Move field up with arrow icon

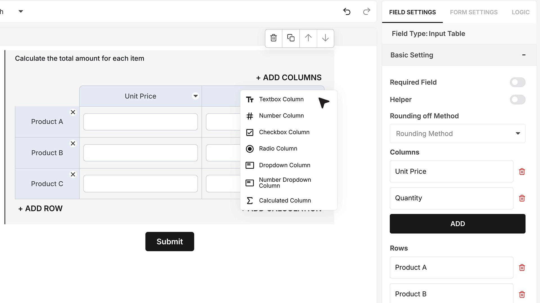pos(308,38)
